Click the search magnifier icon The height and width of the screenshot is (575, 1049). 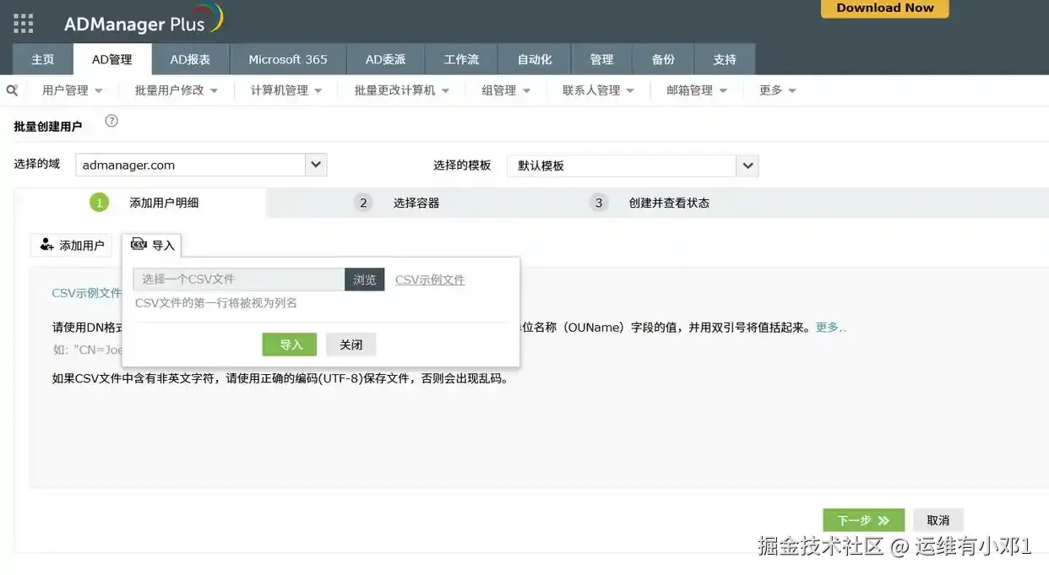click(x=12, y=90)
